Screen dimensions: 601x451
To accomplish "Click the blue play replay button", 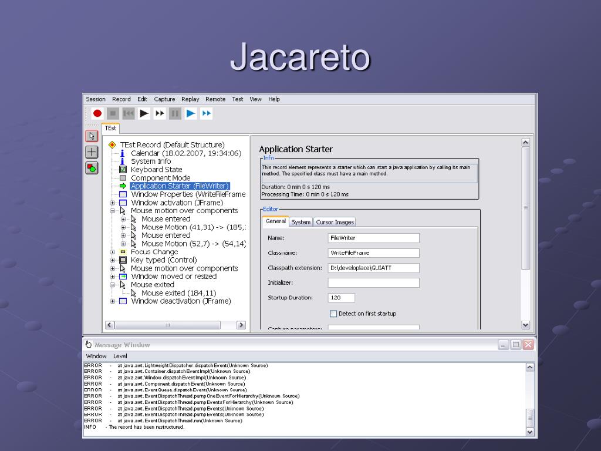I will pyautogui.click(x=191, y=113).
